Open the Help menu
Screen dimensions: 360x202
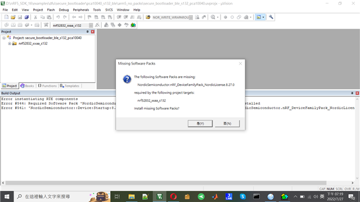137,10
